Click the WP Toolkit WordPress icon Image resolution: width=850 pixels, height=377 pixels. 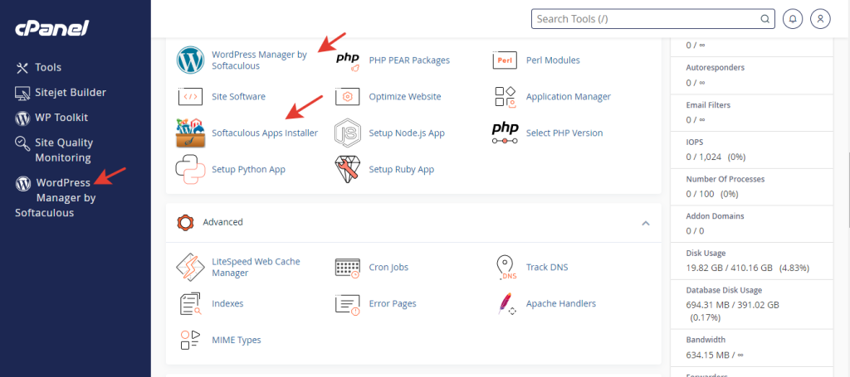point(22,118)
